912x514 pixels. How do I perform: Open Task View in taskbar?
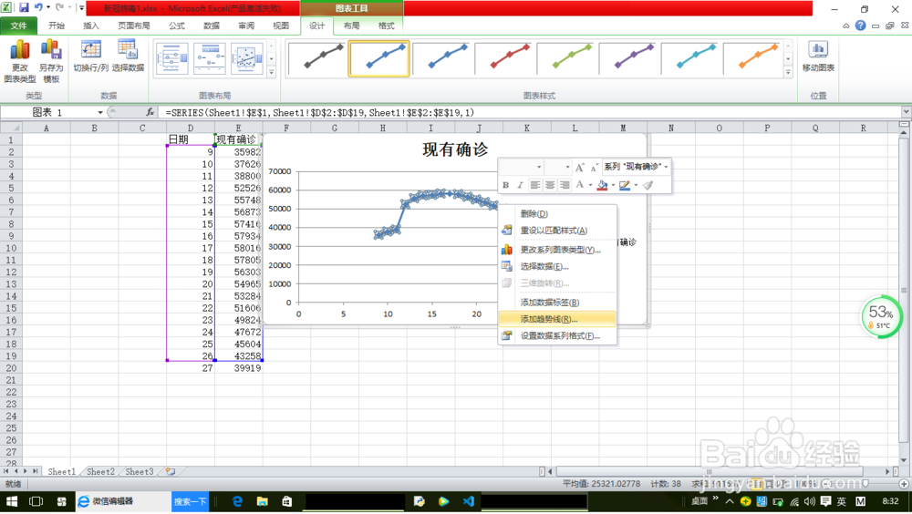36,501
